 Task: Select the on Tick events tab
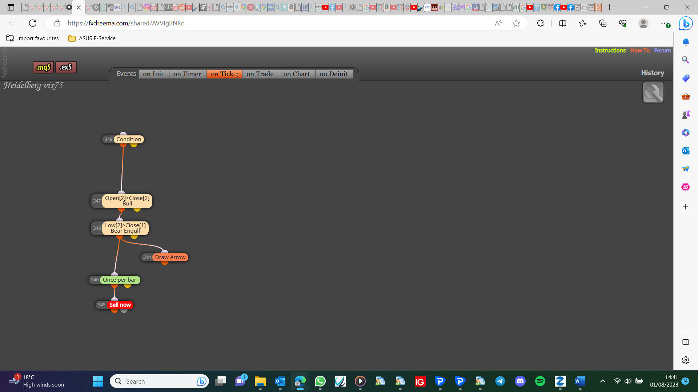pyautogui.click(x=224, y=74)
